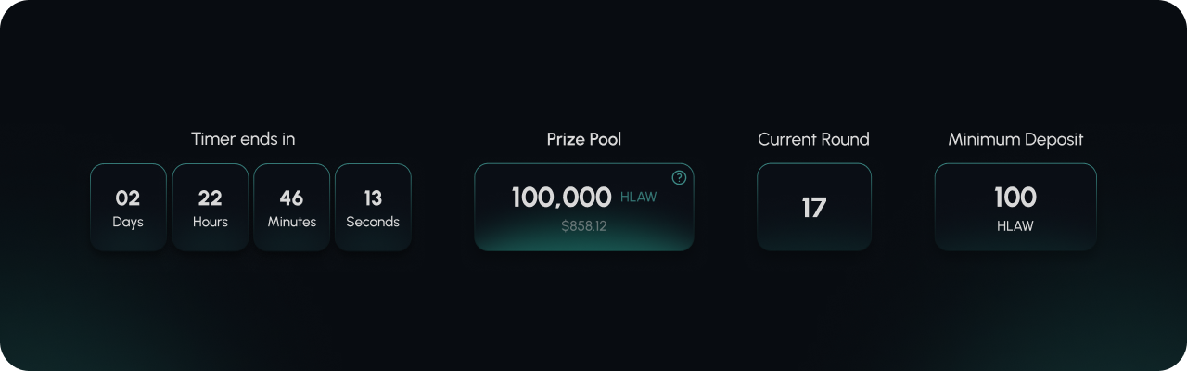1187x371 pixels.
Task: Click the "Timer ends in" heading
Action: [243, 139]
